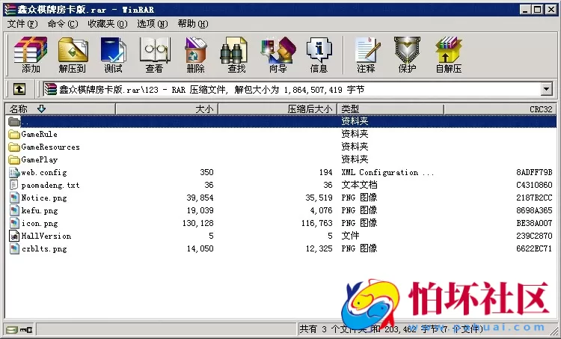This screenshot has width=561, height=339.
Task: Open the address bar dropdown arrow
Action: coord(546,89)
